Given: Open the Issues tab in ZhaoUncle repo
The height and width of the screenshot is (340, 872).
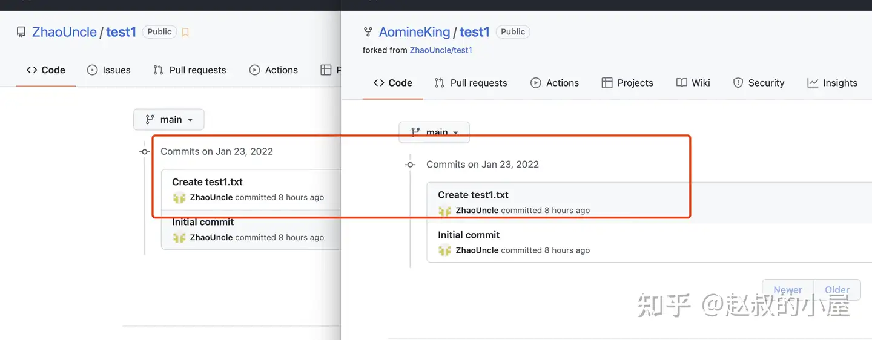Looking at the screenshot, I should click(x=109, y=70).
